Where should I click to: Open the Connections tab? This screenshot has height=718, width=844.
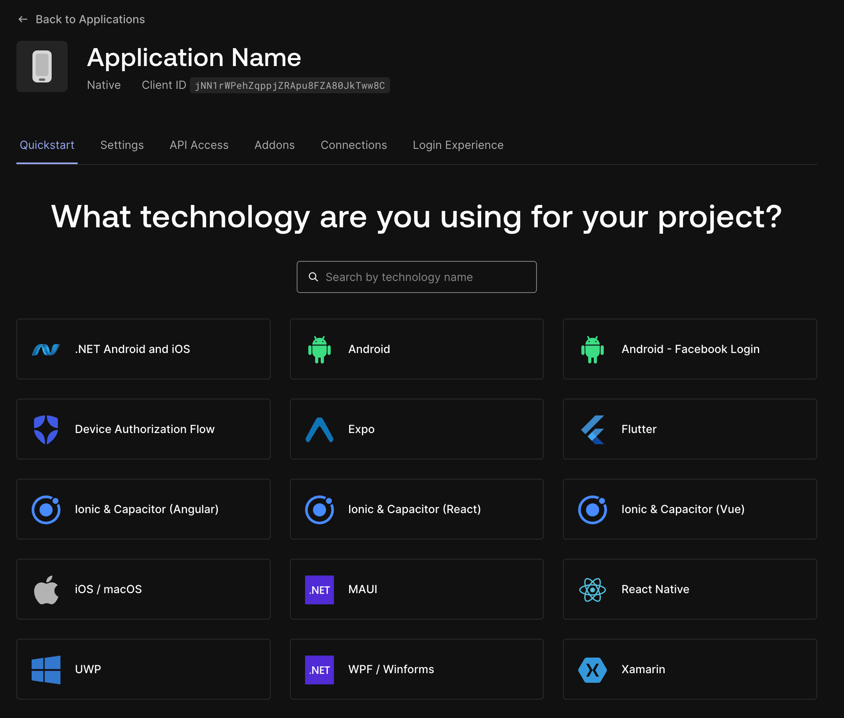click(354, 145)
